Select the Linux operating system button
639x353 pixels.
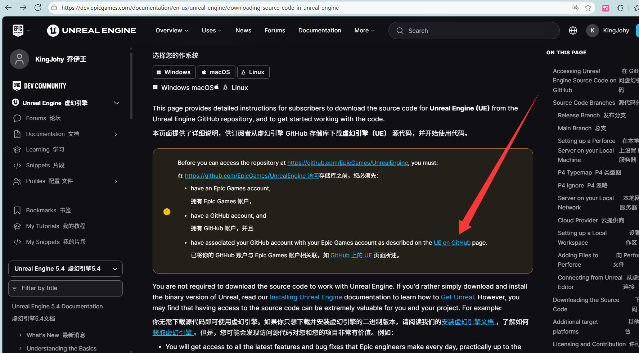point(253,72)
